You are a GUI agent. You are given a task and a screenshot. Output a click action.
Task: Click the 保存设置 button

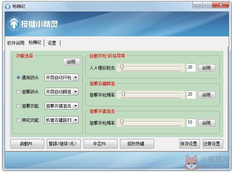[x=189, y=144]
